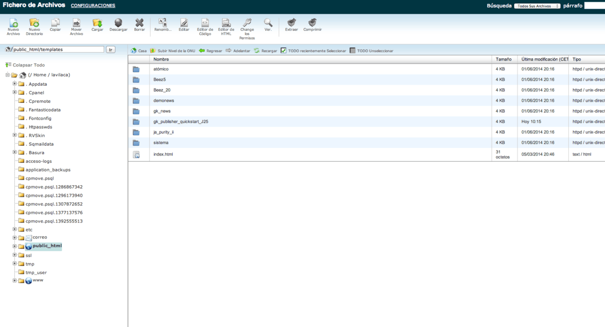605x327 pixels.
Task: Select the acceso-logs tree folder
Action: click(38, 161)
